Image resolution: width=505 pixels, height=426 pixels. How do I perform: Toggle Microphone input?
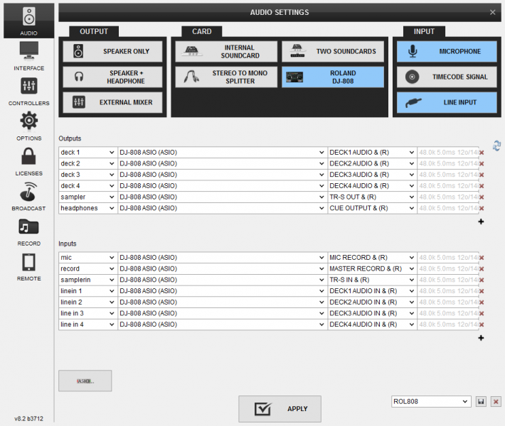click(x=447, y=51)
